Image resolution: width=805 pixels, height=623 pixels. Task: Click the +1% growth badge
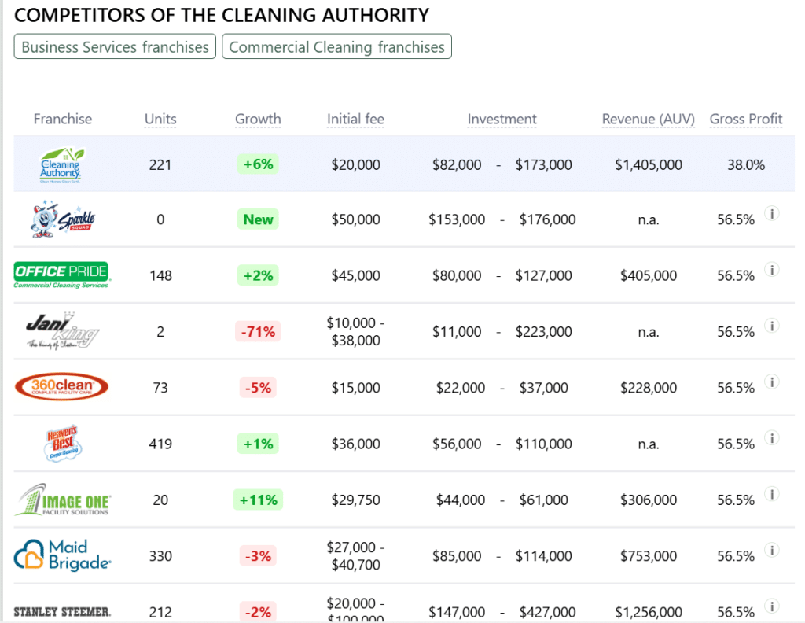click(x=258, y=444)
